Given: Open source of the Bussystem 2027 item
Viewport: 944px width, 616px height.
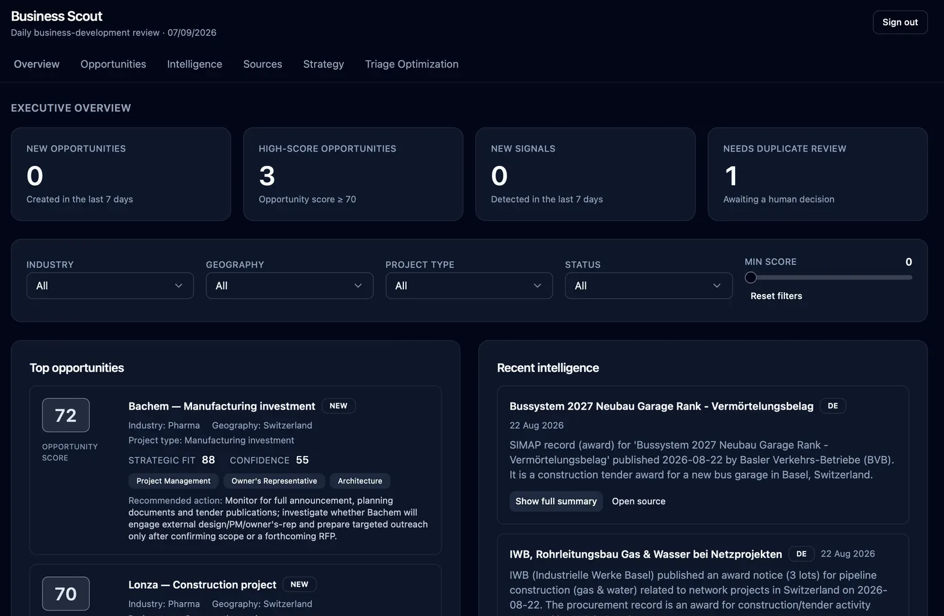Looking at the screenshot, I should point(639,501).
